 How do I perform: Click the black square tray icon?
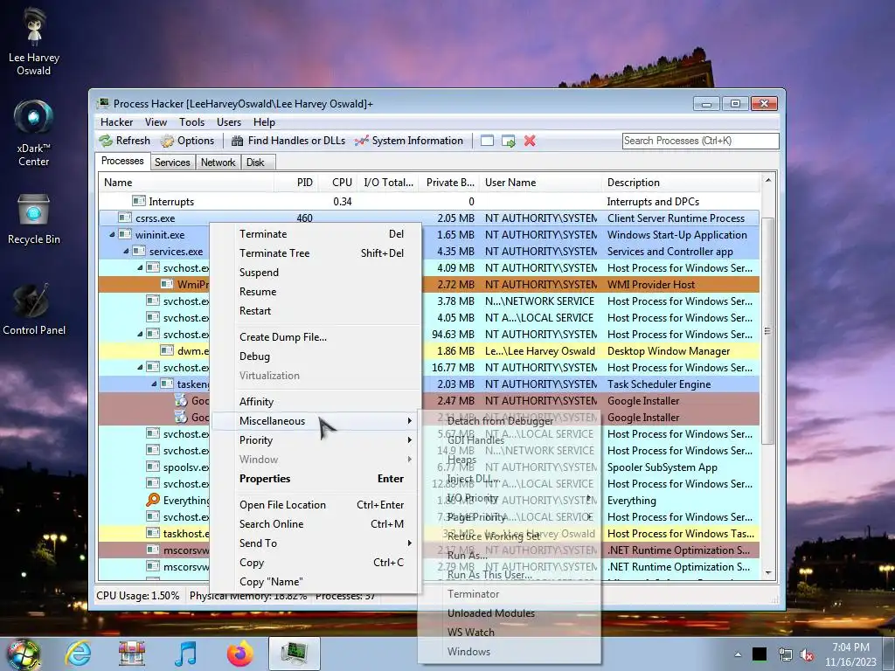(x=760, y=654)
